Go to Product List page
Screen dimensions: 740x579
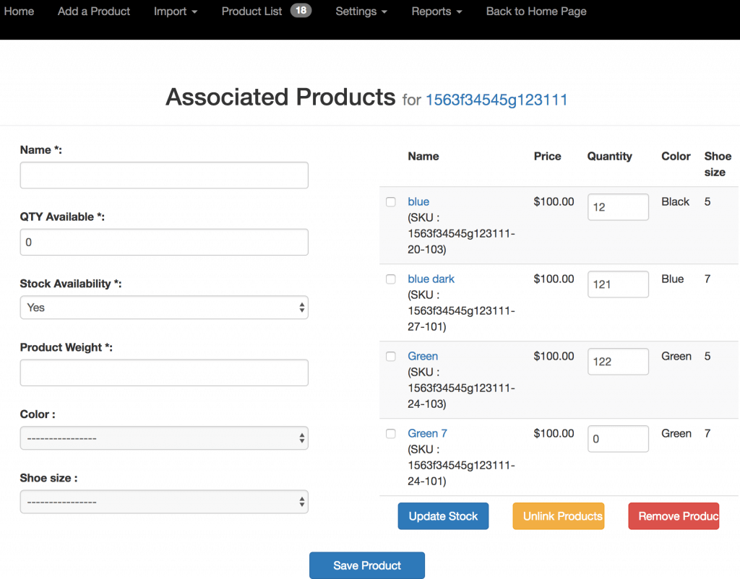(251, 12)
